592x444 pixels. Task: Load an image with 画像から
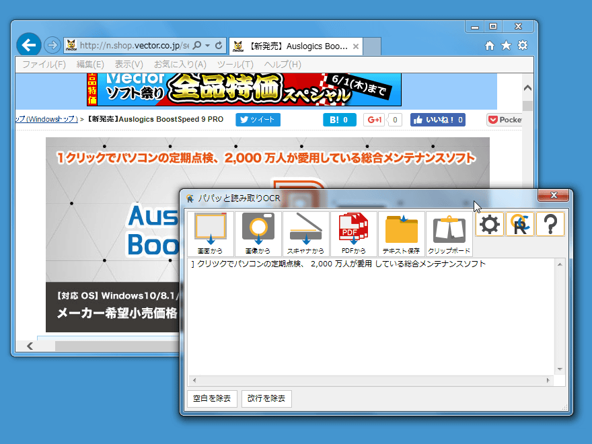pos(258,233)
